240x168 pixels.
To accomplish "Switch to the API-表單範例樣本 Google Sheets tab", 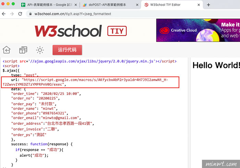I will 49,5.
